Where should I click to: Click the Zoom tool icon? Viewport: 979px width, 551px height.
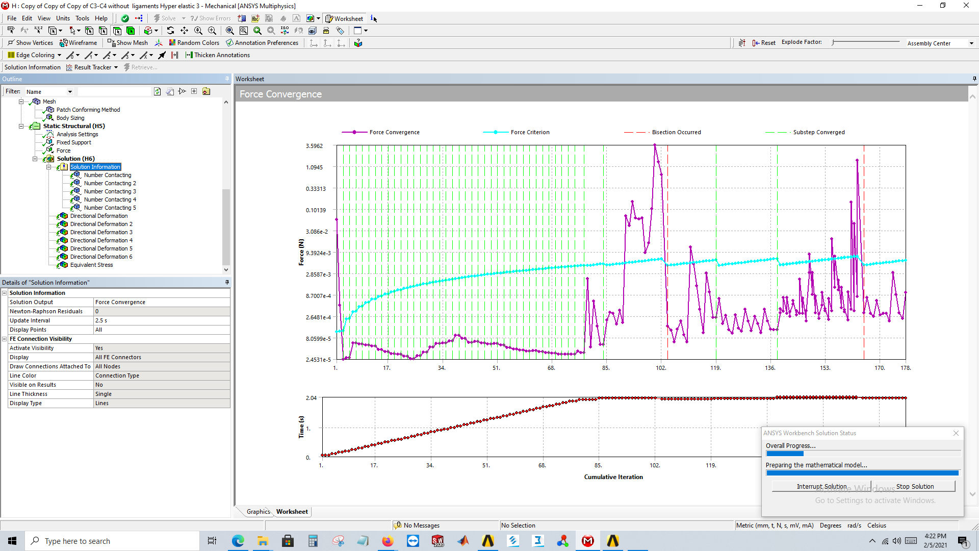coord(198,31)
